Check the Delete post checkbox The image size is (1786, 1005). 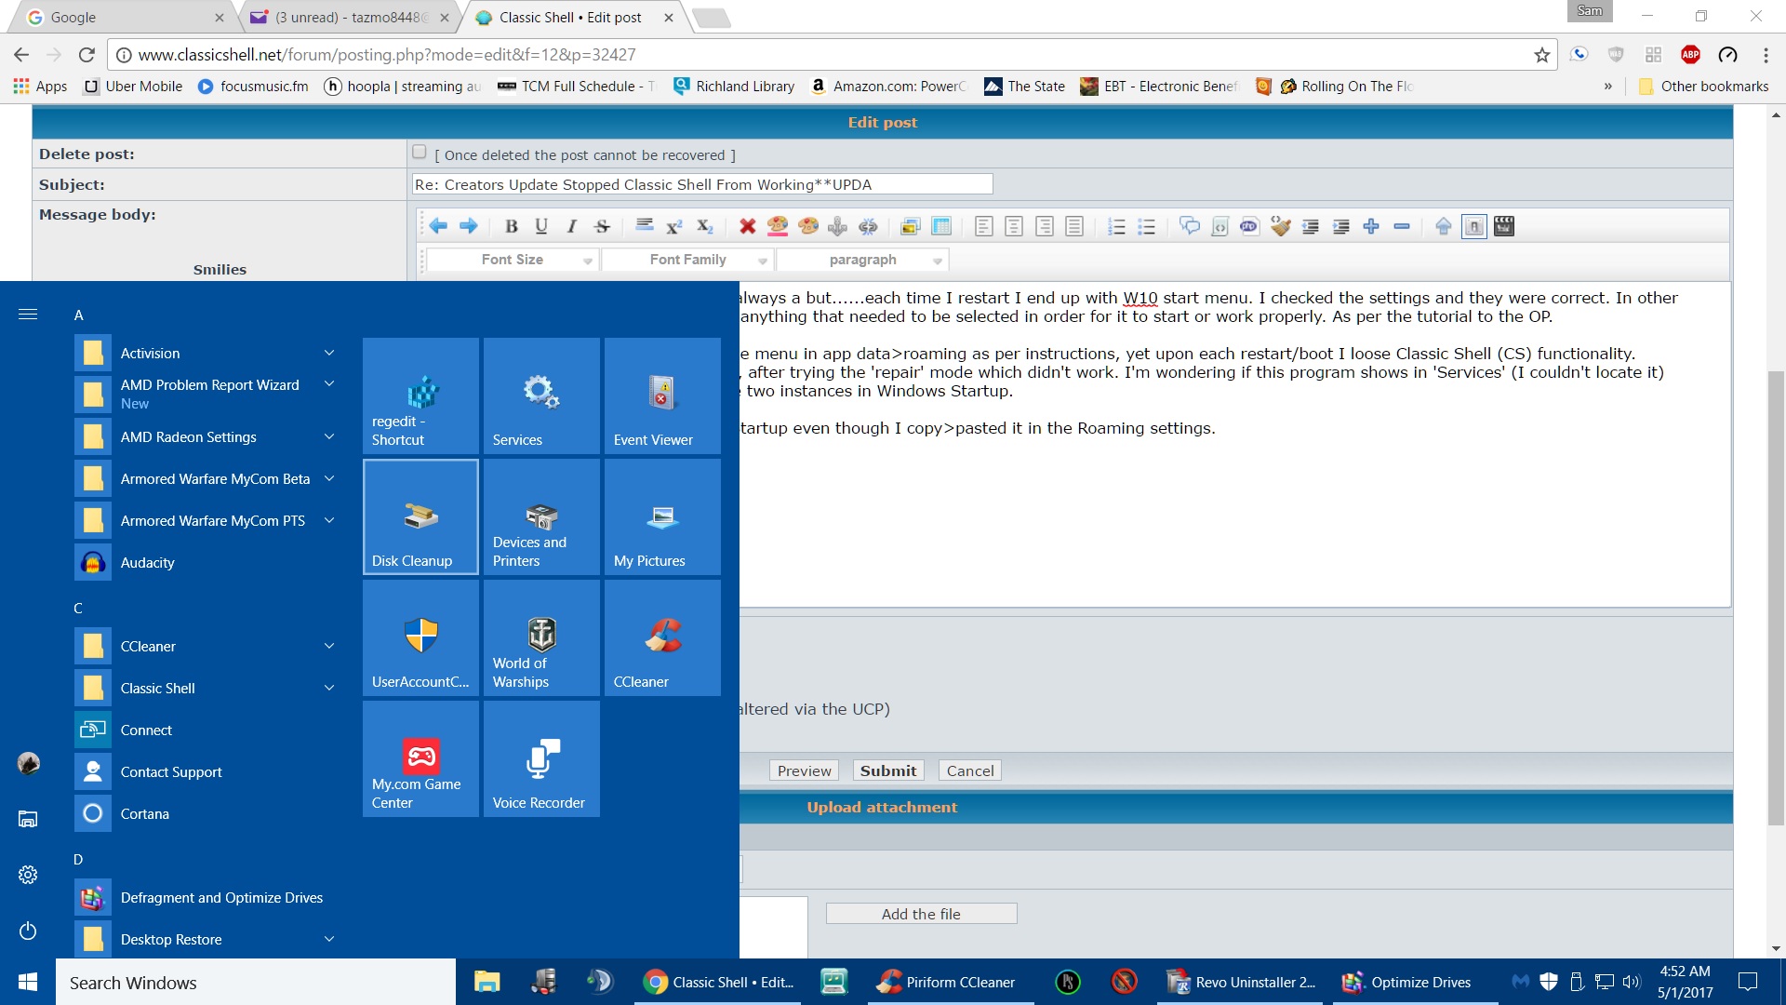point(420,153)
